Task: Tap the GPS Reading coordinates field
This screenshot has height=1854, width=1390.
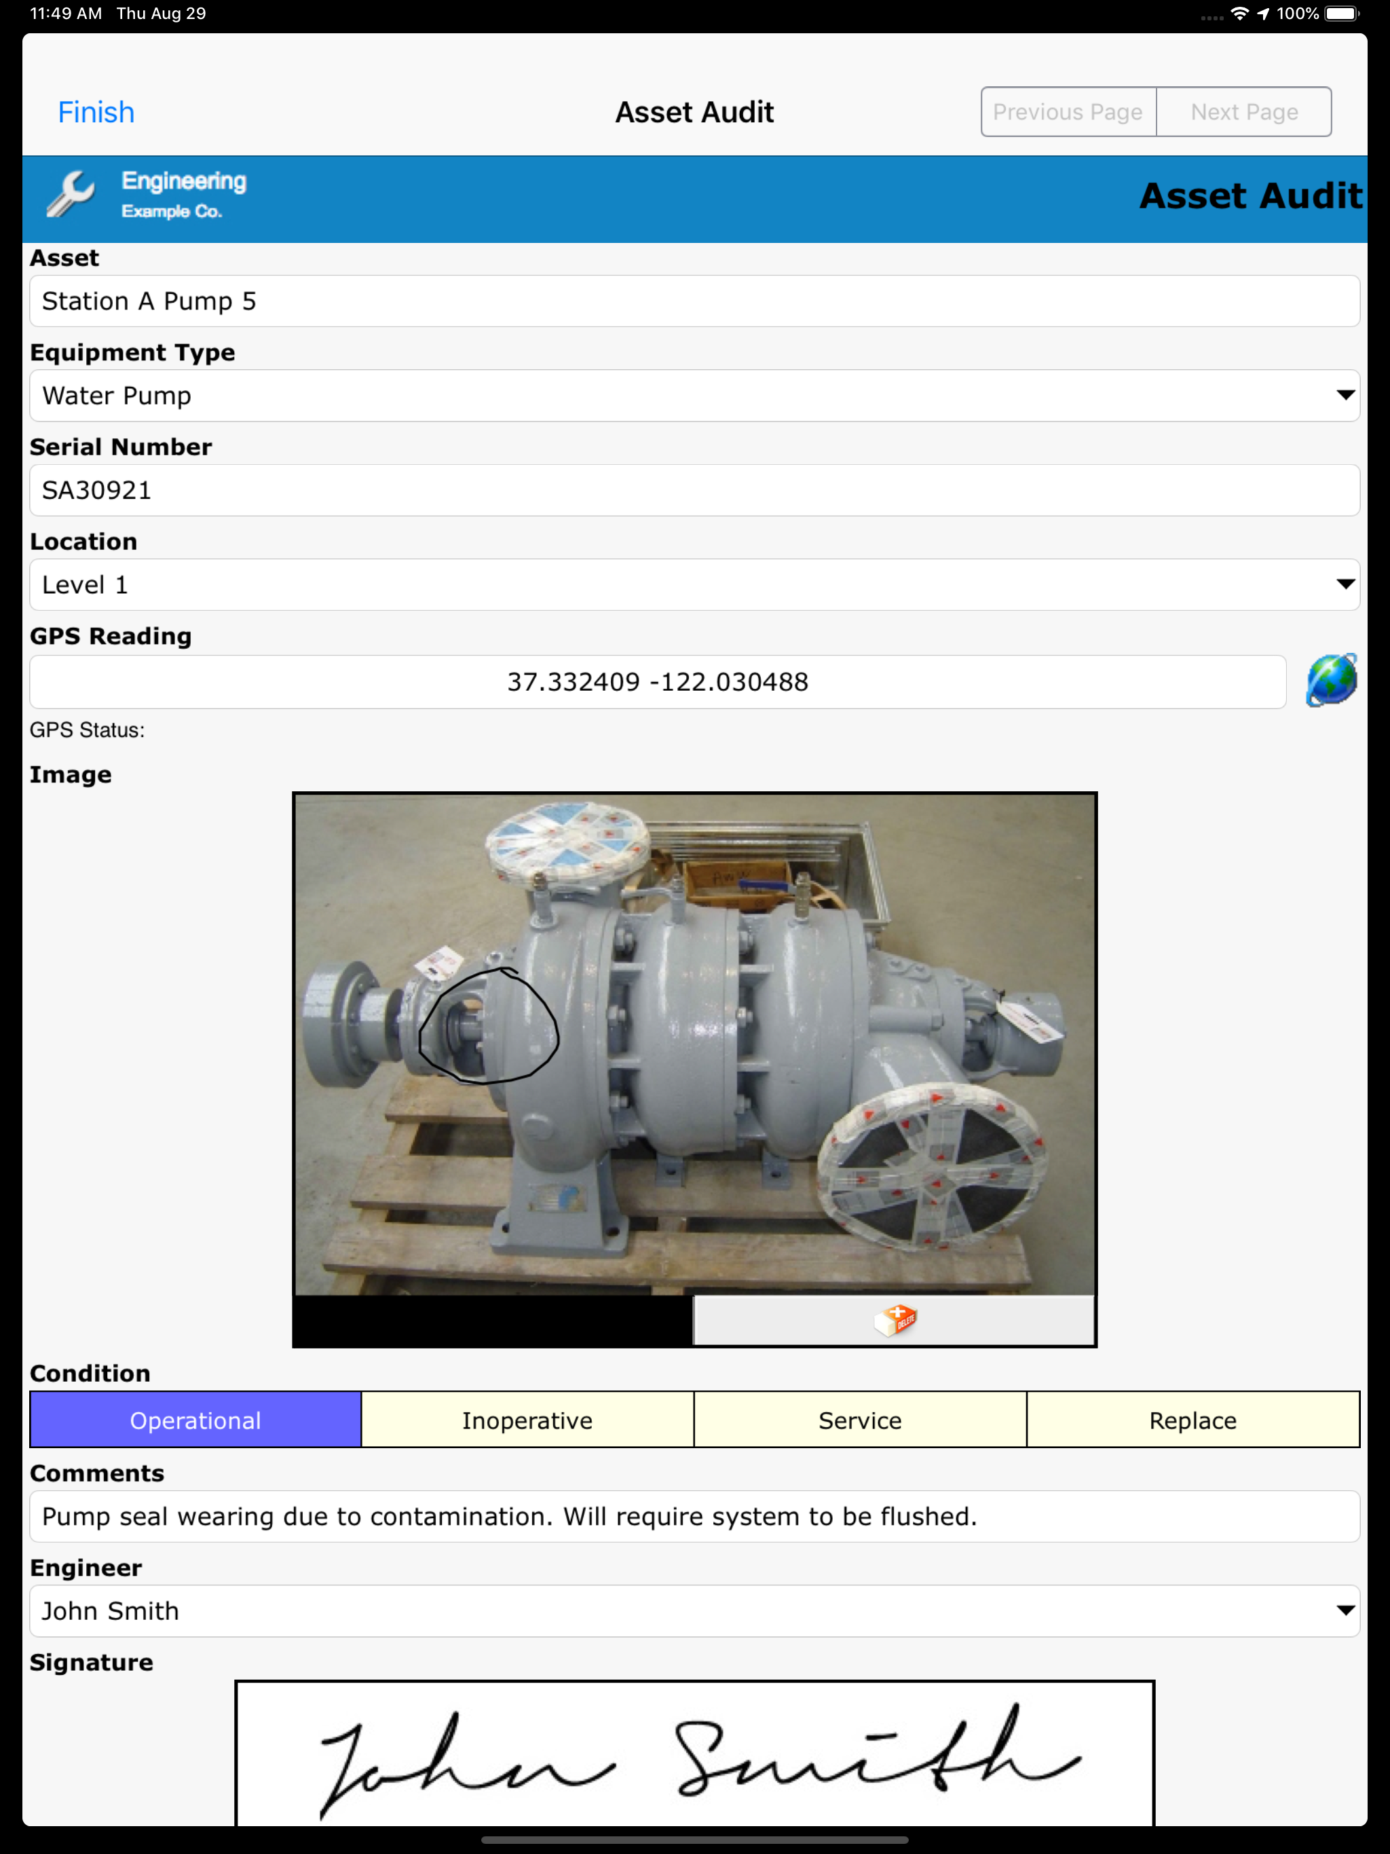Action: (658, 681)
